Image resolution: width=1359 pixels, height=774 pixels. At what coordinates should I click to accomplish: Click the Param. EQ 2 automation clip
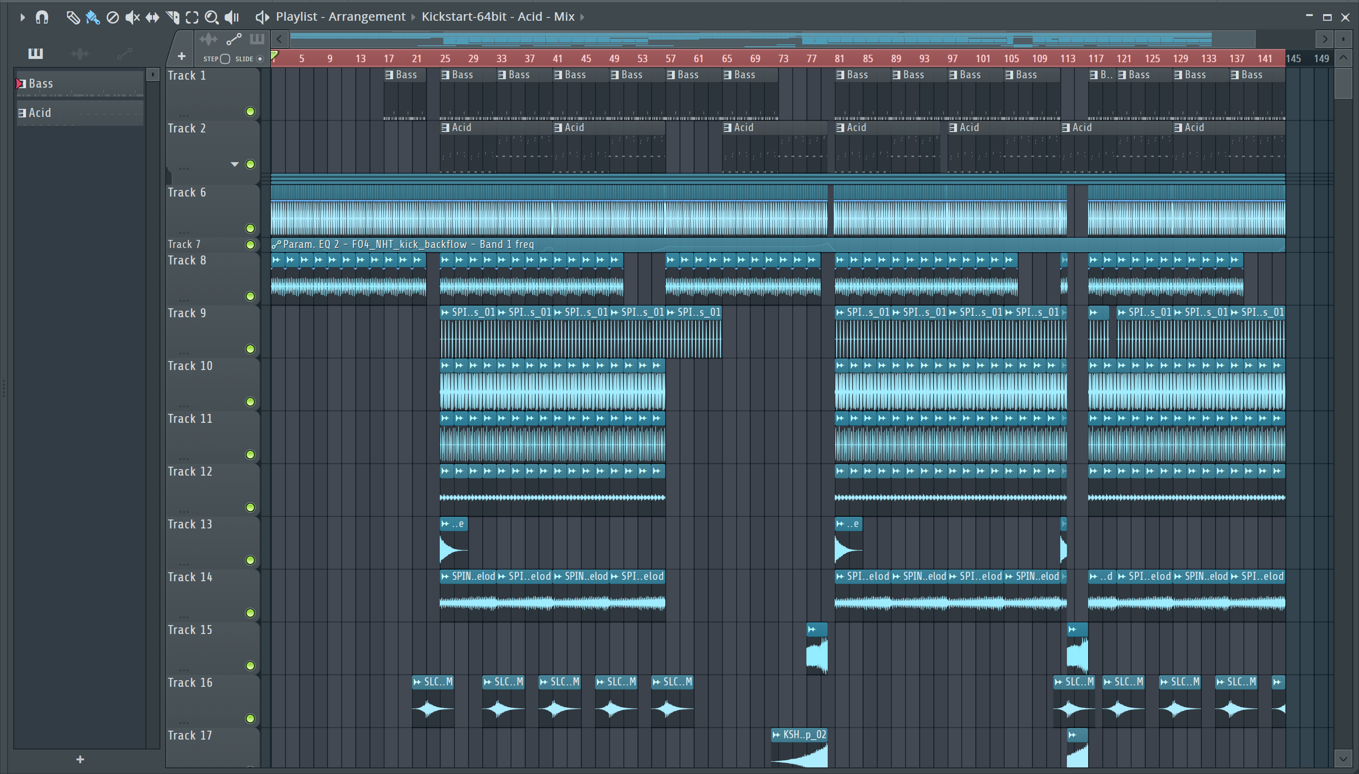(778, 245)
